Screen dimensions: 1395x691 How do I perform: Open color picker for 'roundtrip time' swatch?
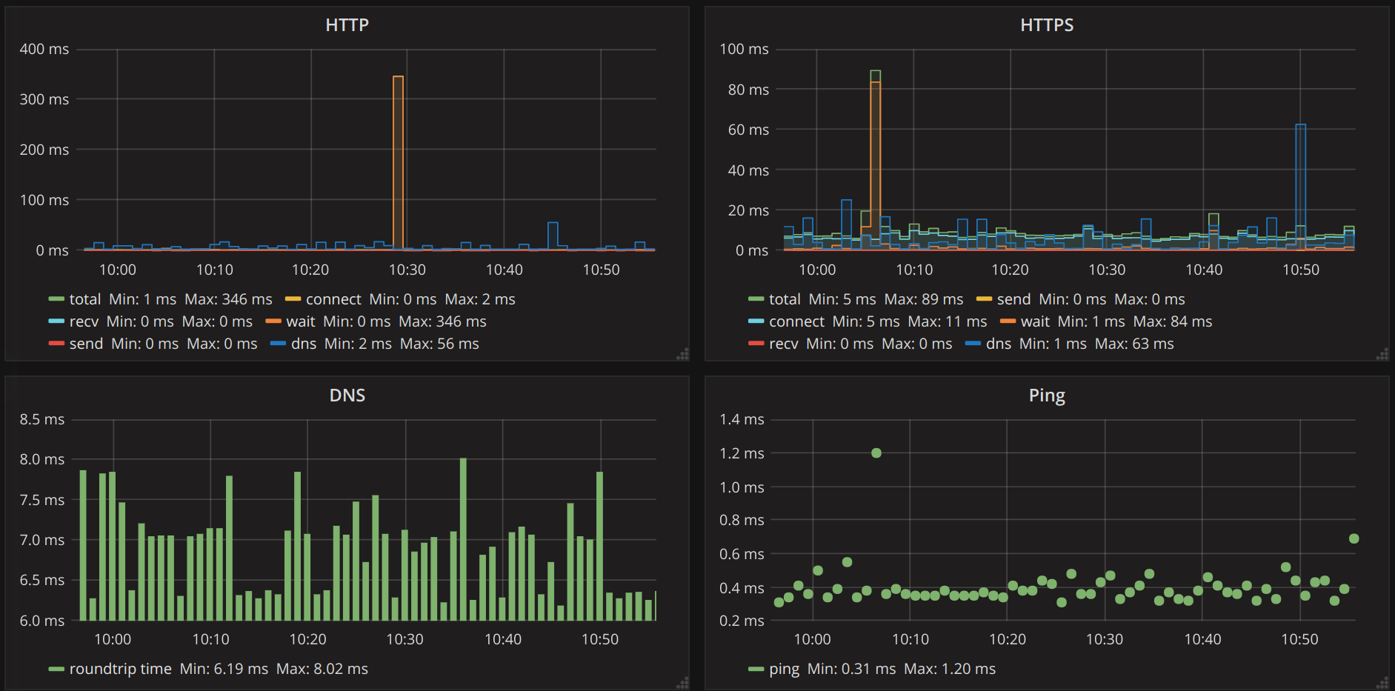(56, 669)
